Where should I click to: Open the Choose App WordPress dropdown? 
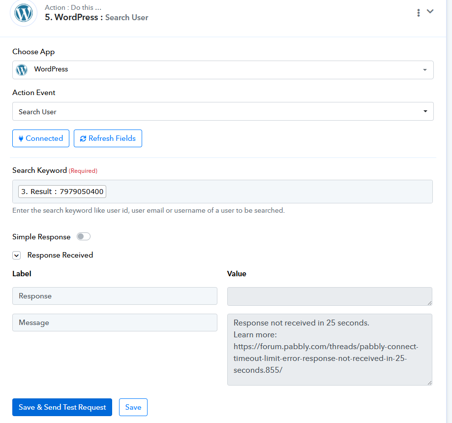pyautogui.click(x=223, y=70)
